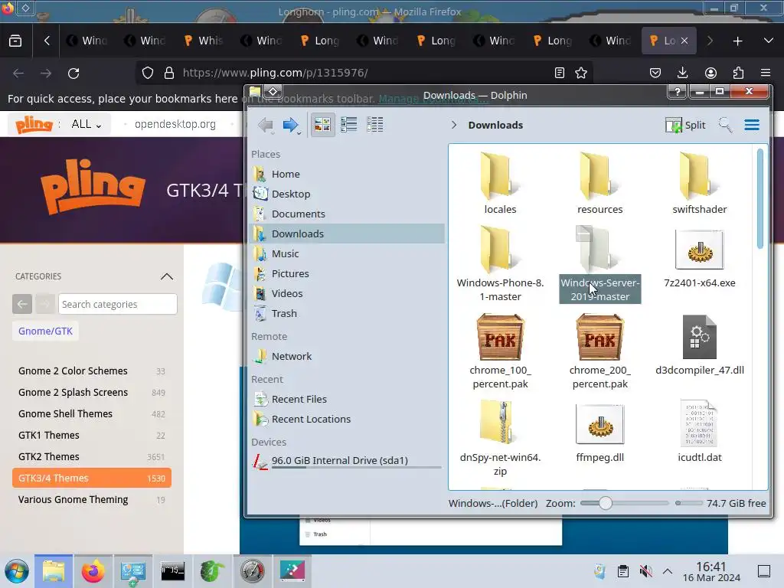Open Firefox from the taskbar
The image size is (784, 588).
[93, 571]
